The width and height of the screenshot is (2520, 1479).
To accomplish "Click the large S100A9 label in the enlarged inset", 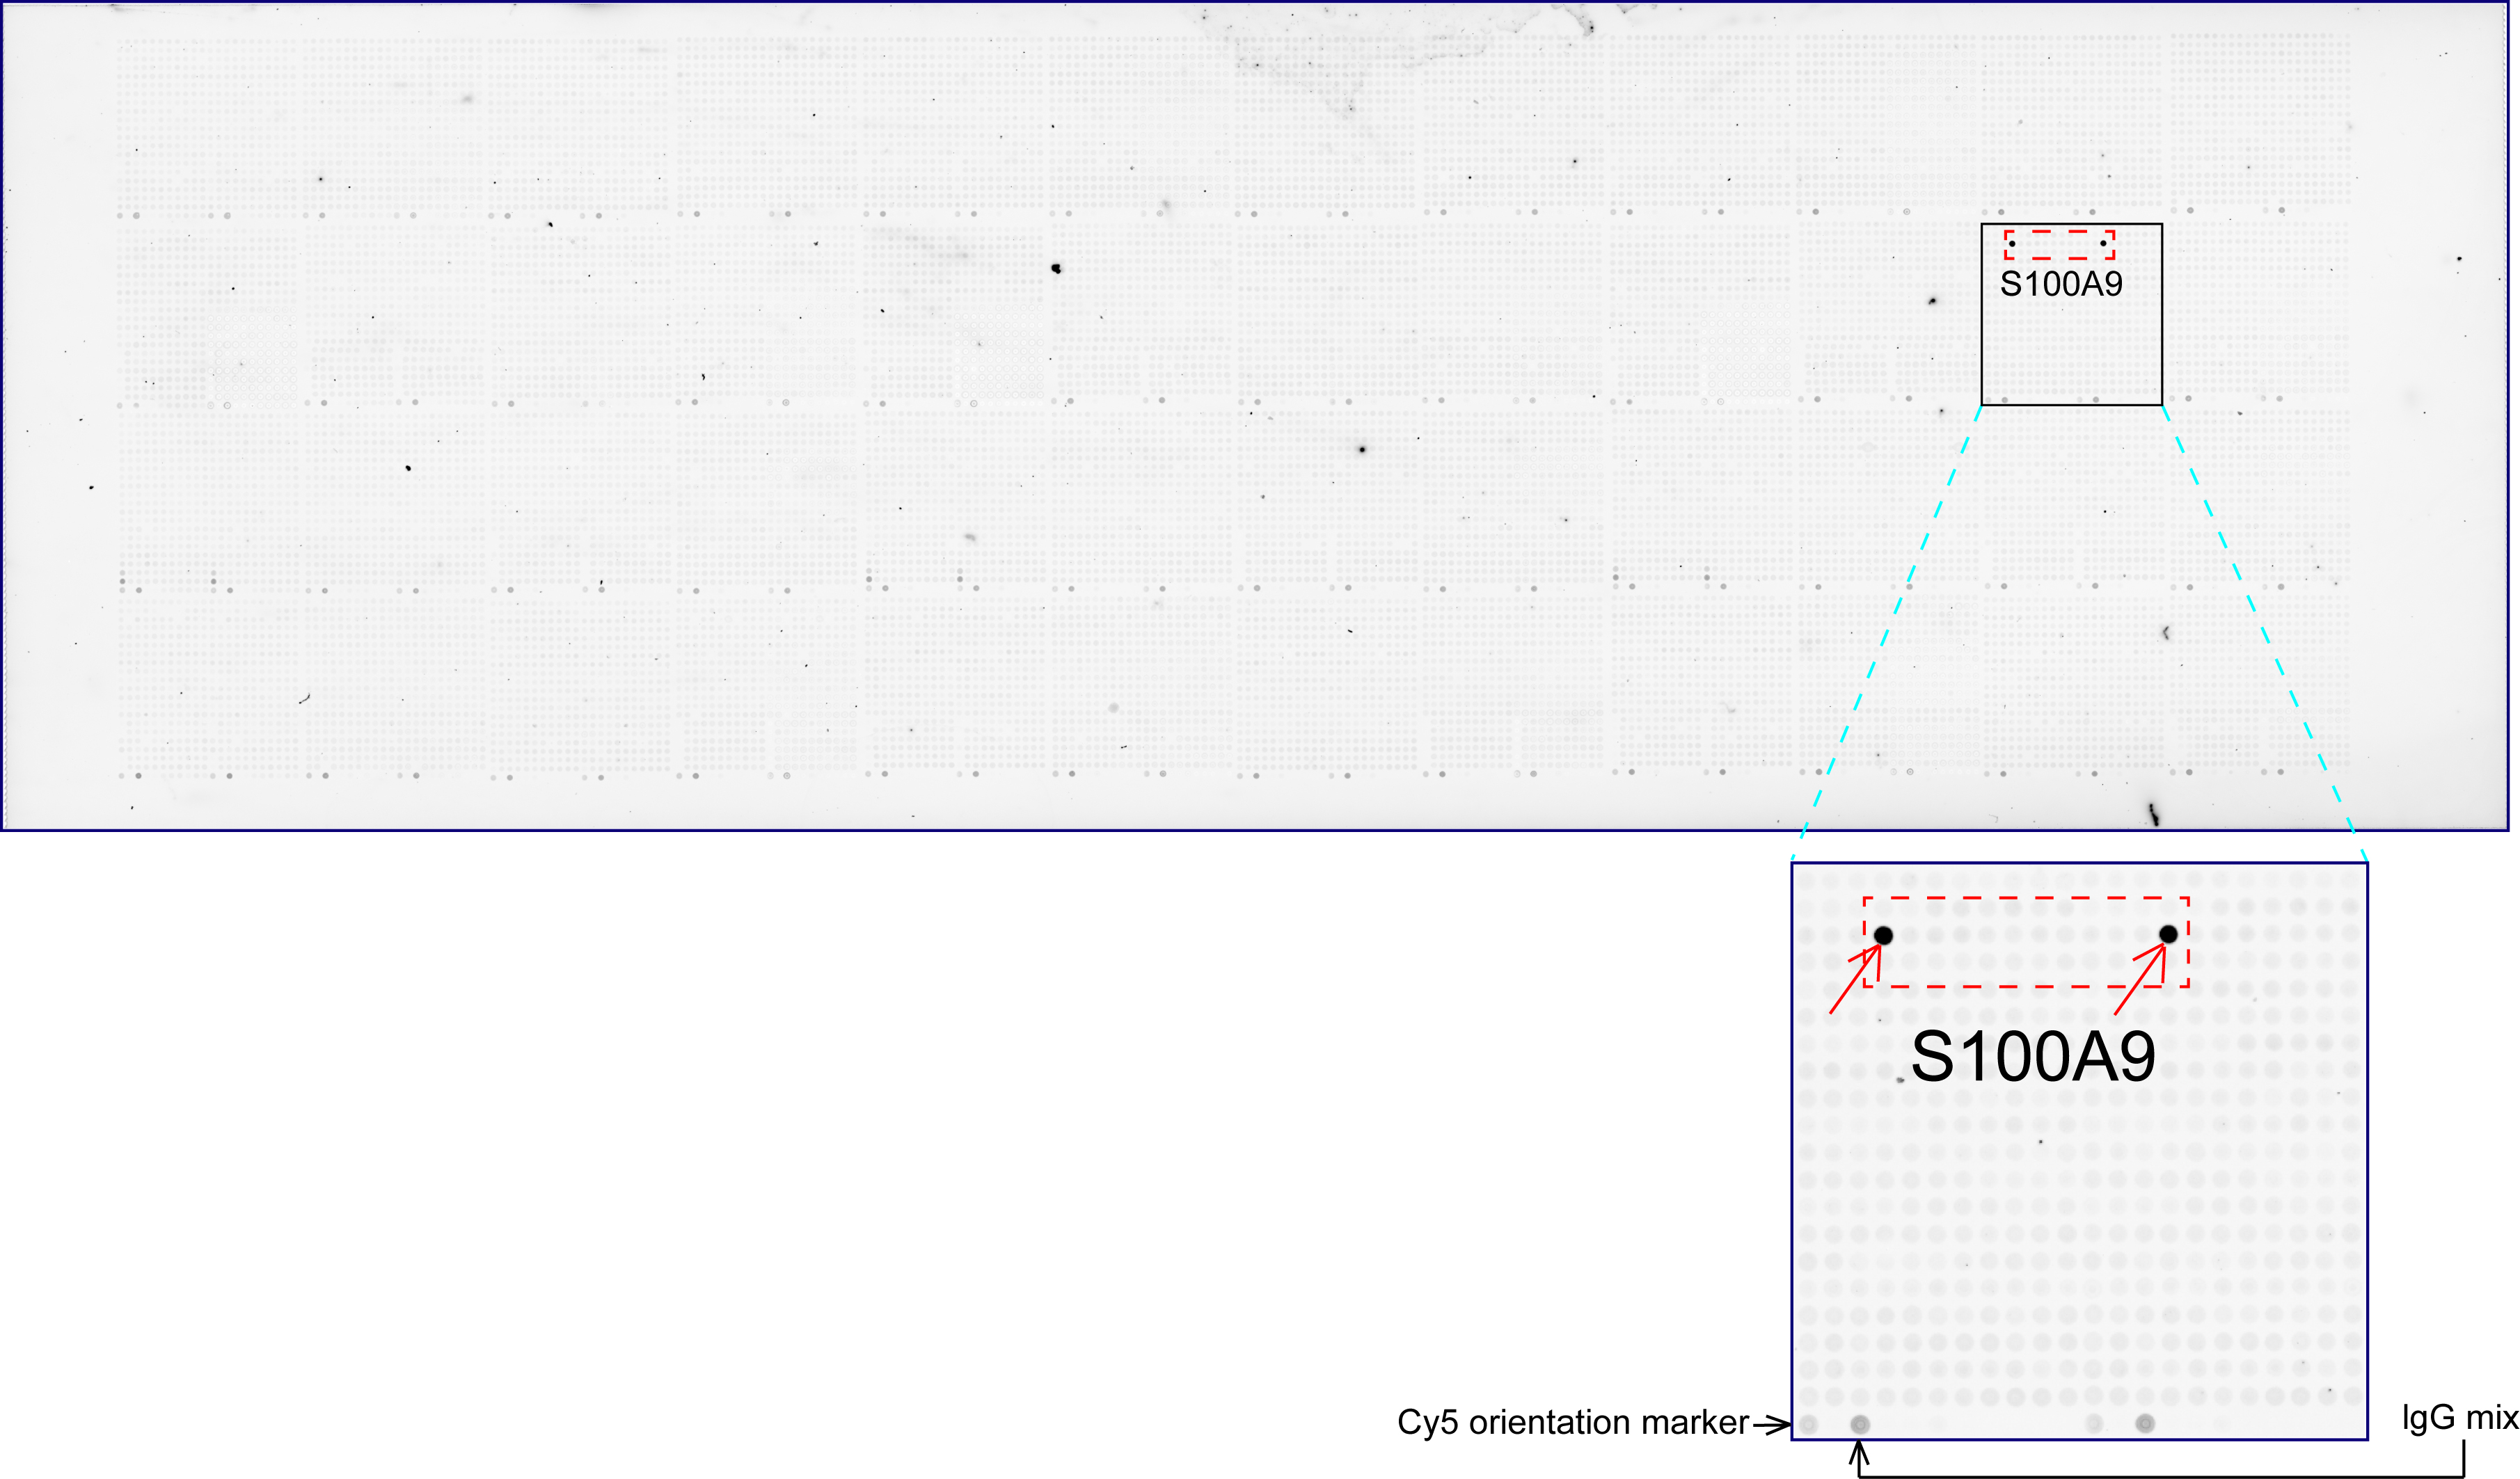I will coord(2033,1057).
